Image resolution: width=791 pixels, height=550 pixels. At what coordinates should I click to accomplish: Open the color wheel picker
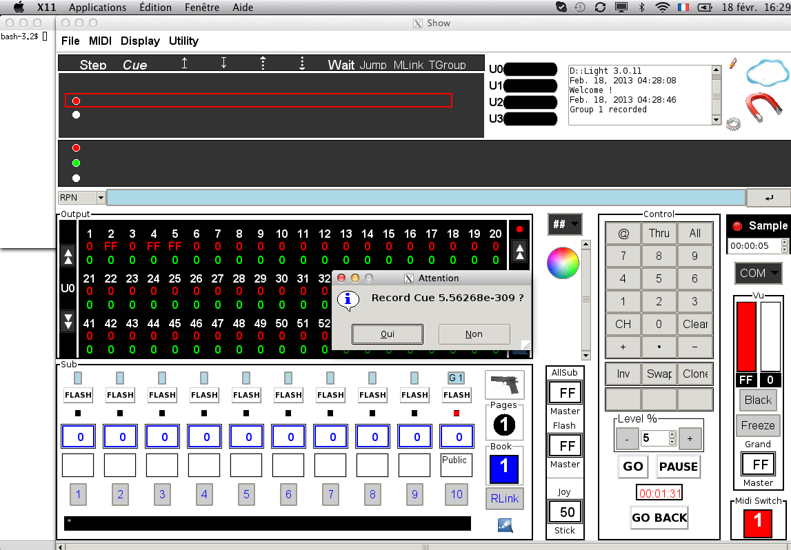(x=563, y=263)
